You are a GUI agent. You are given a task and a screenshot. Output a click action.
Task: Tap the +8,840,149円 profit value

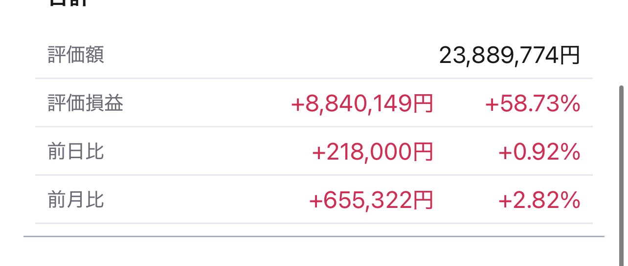362,104
